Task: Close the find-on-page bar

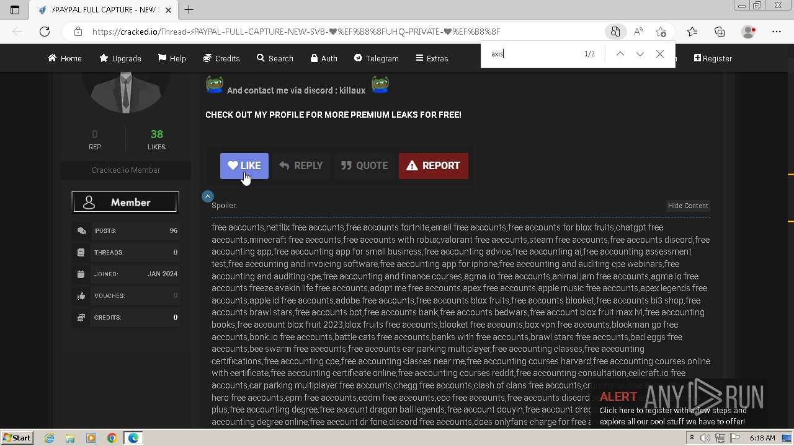Action: coord(660,54)
